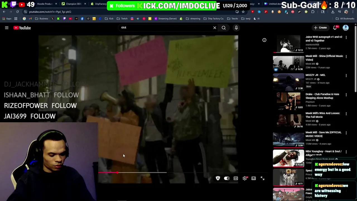This screenshot has height=201, width=357.
Task: Open the xxantonio98 channel name
Action: 312,45
